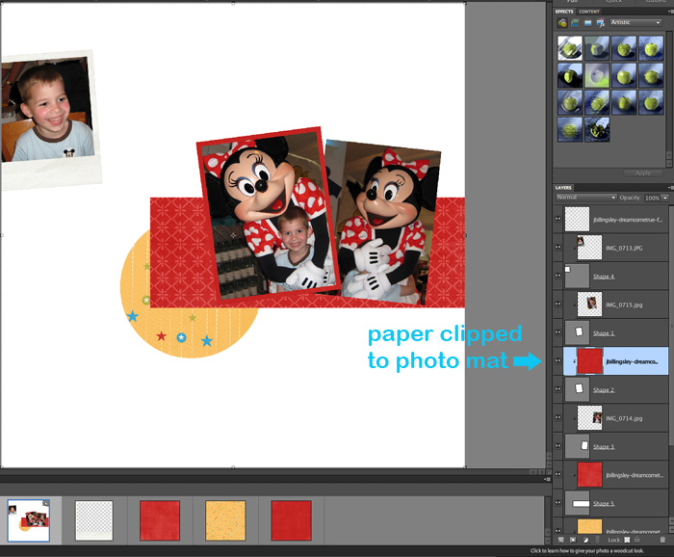Open the Artistic filter category dropdown
This screenshot has height=557, width=674.
[x=635, y=22]
